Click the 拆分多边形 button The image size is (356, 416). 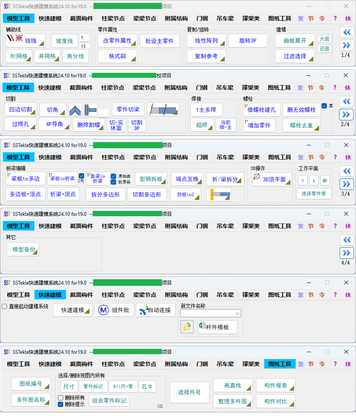click(x=105, y=194)
